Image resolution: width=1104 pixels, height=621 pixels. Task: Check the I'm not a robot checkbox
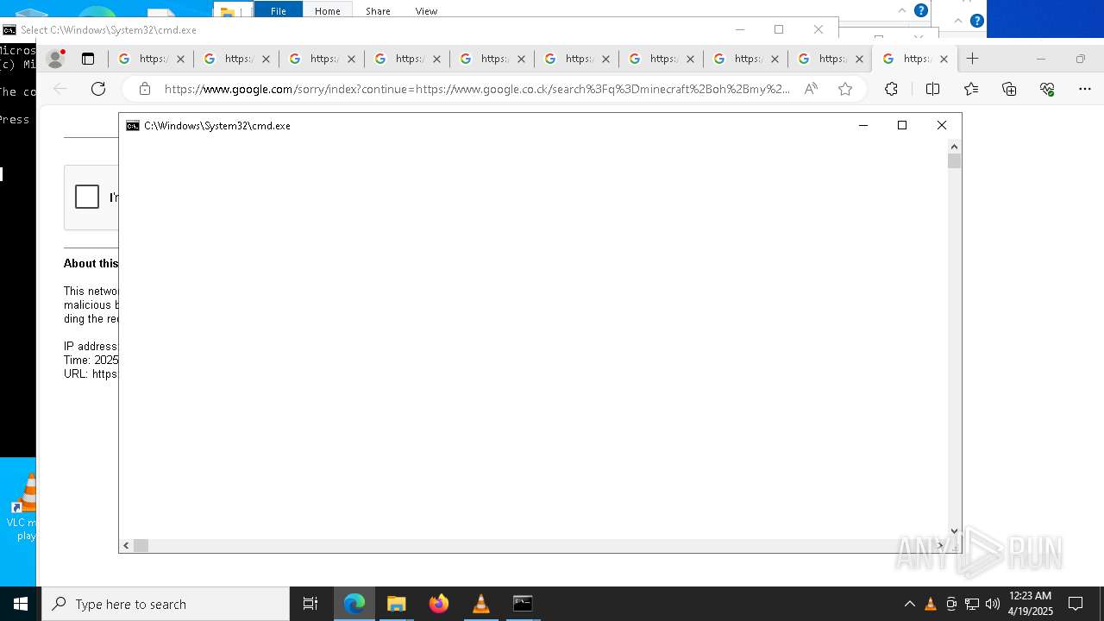click(87, 197)
